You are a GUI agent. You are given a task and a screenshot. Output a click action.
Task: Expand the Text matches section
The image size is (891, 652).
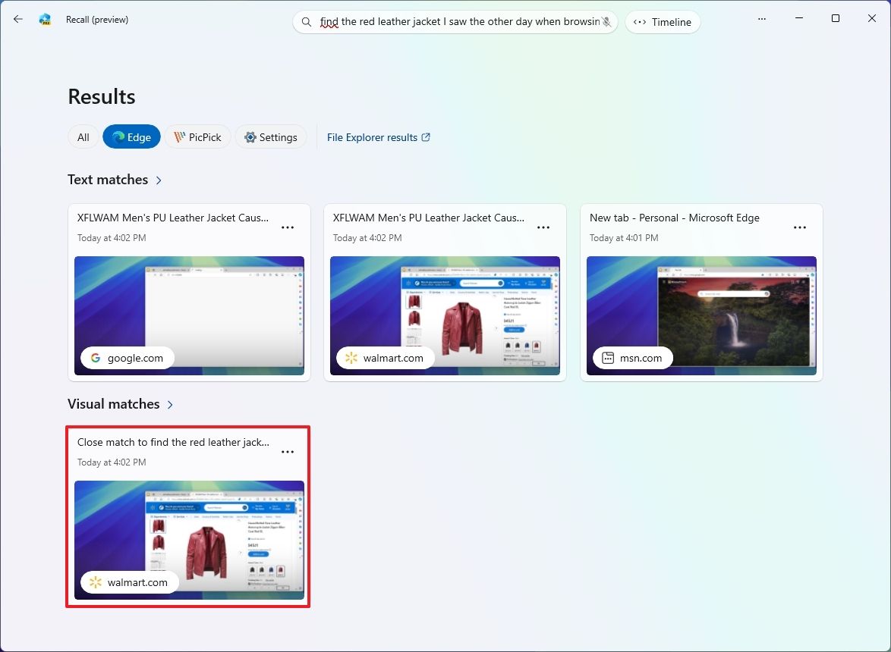[x=159, y=180]
